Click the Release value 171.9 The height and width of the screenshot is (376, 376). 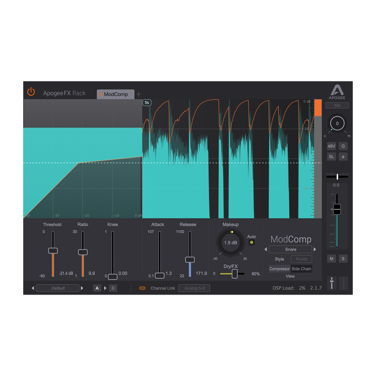coord(201,273)
